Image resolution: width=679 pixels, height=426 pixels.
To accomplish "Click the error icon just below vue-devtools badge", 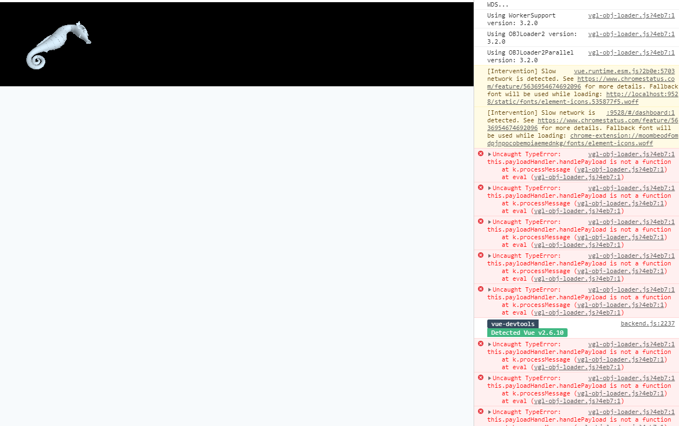I will (x=481, y=344).
